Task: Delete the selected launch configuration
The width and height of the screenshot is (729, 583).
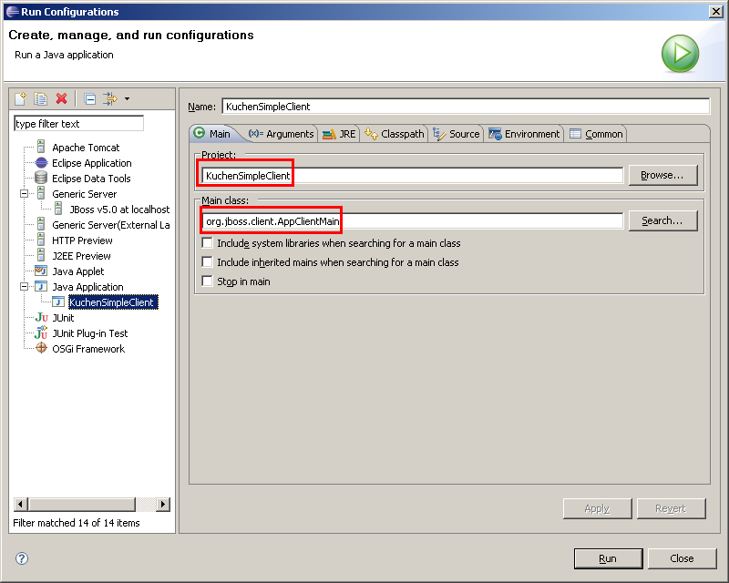Action: (61, 98)
